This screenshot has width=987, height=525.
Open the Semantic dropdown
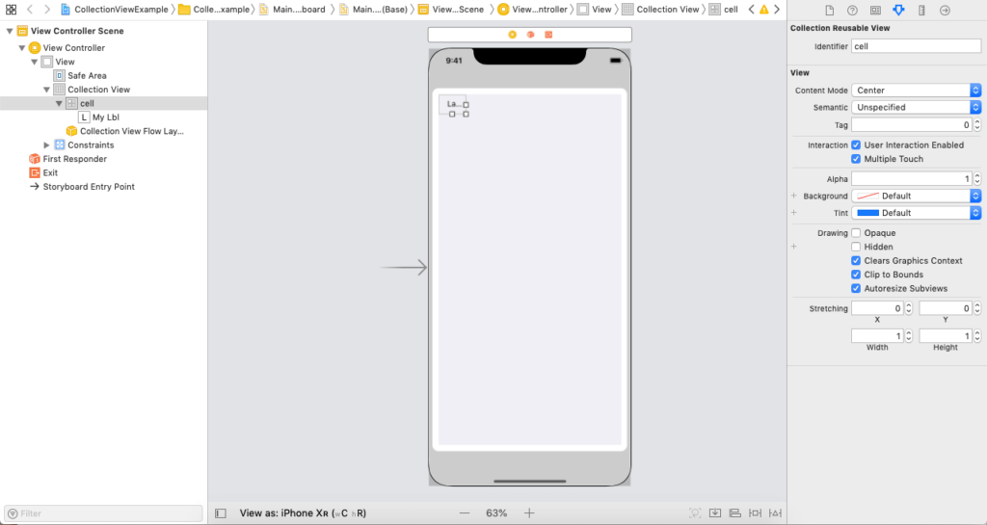(x=916, y=107)
